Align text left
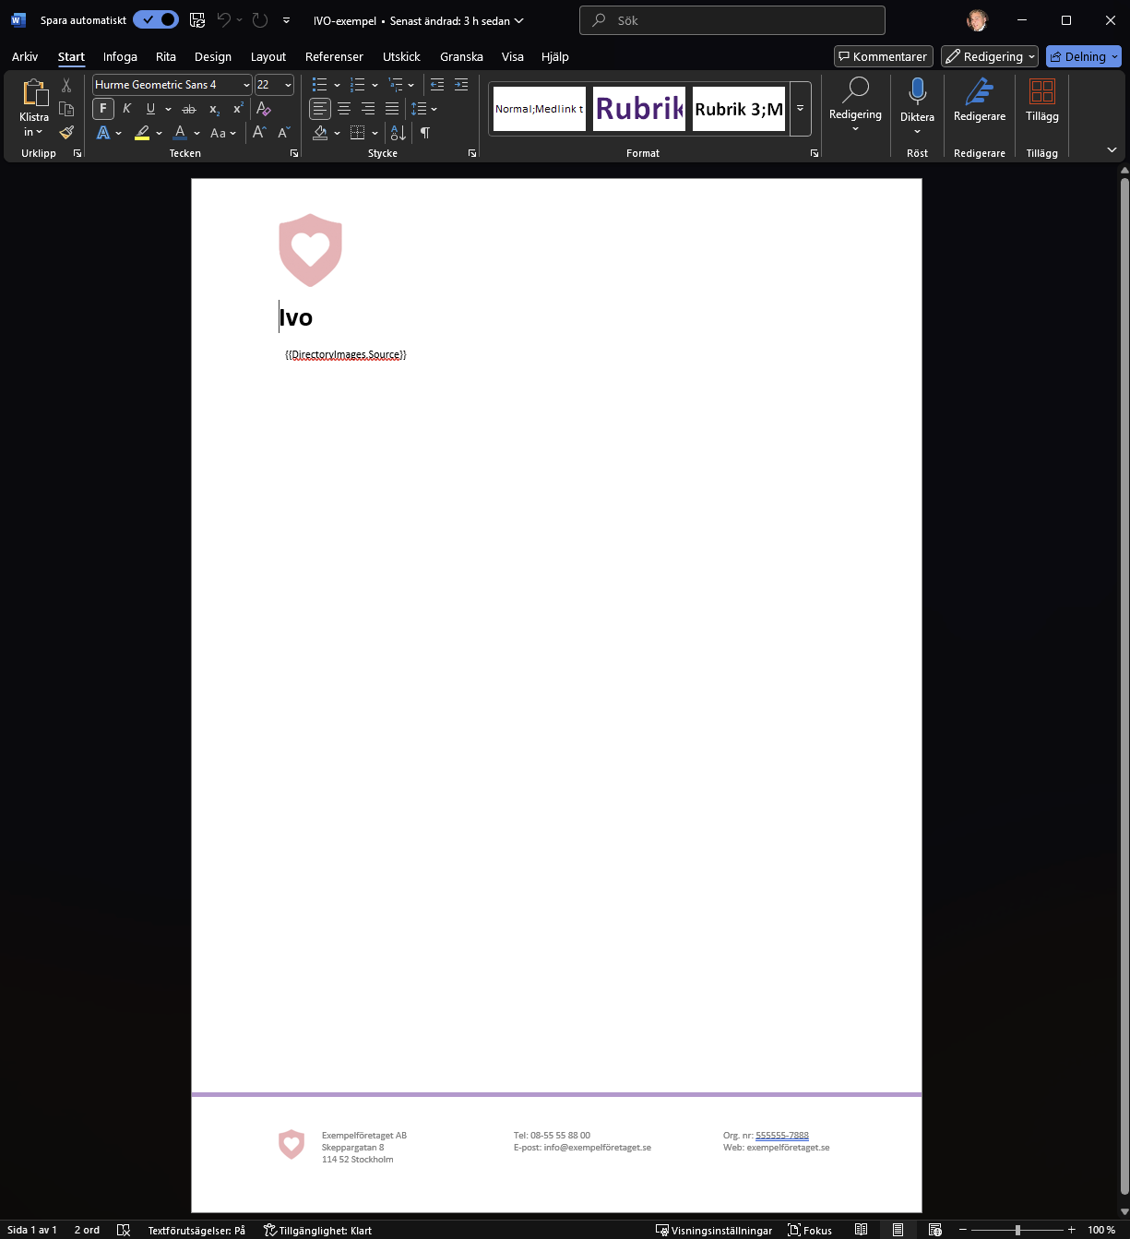 [x=320, y=109]
